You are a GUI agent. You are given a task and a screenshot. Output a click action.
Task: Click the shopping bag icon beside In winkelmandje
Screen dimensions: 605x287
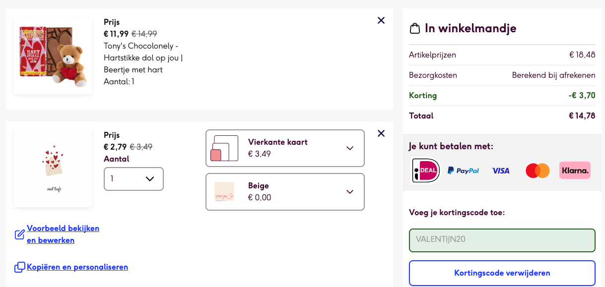pos(414,29)
